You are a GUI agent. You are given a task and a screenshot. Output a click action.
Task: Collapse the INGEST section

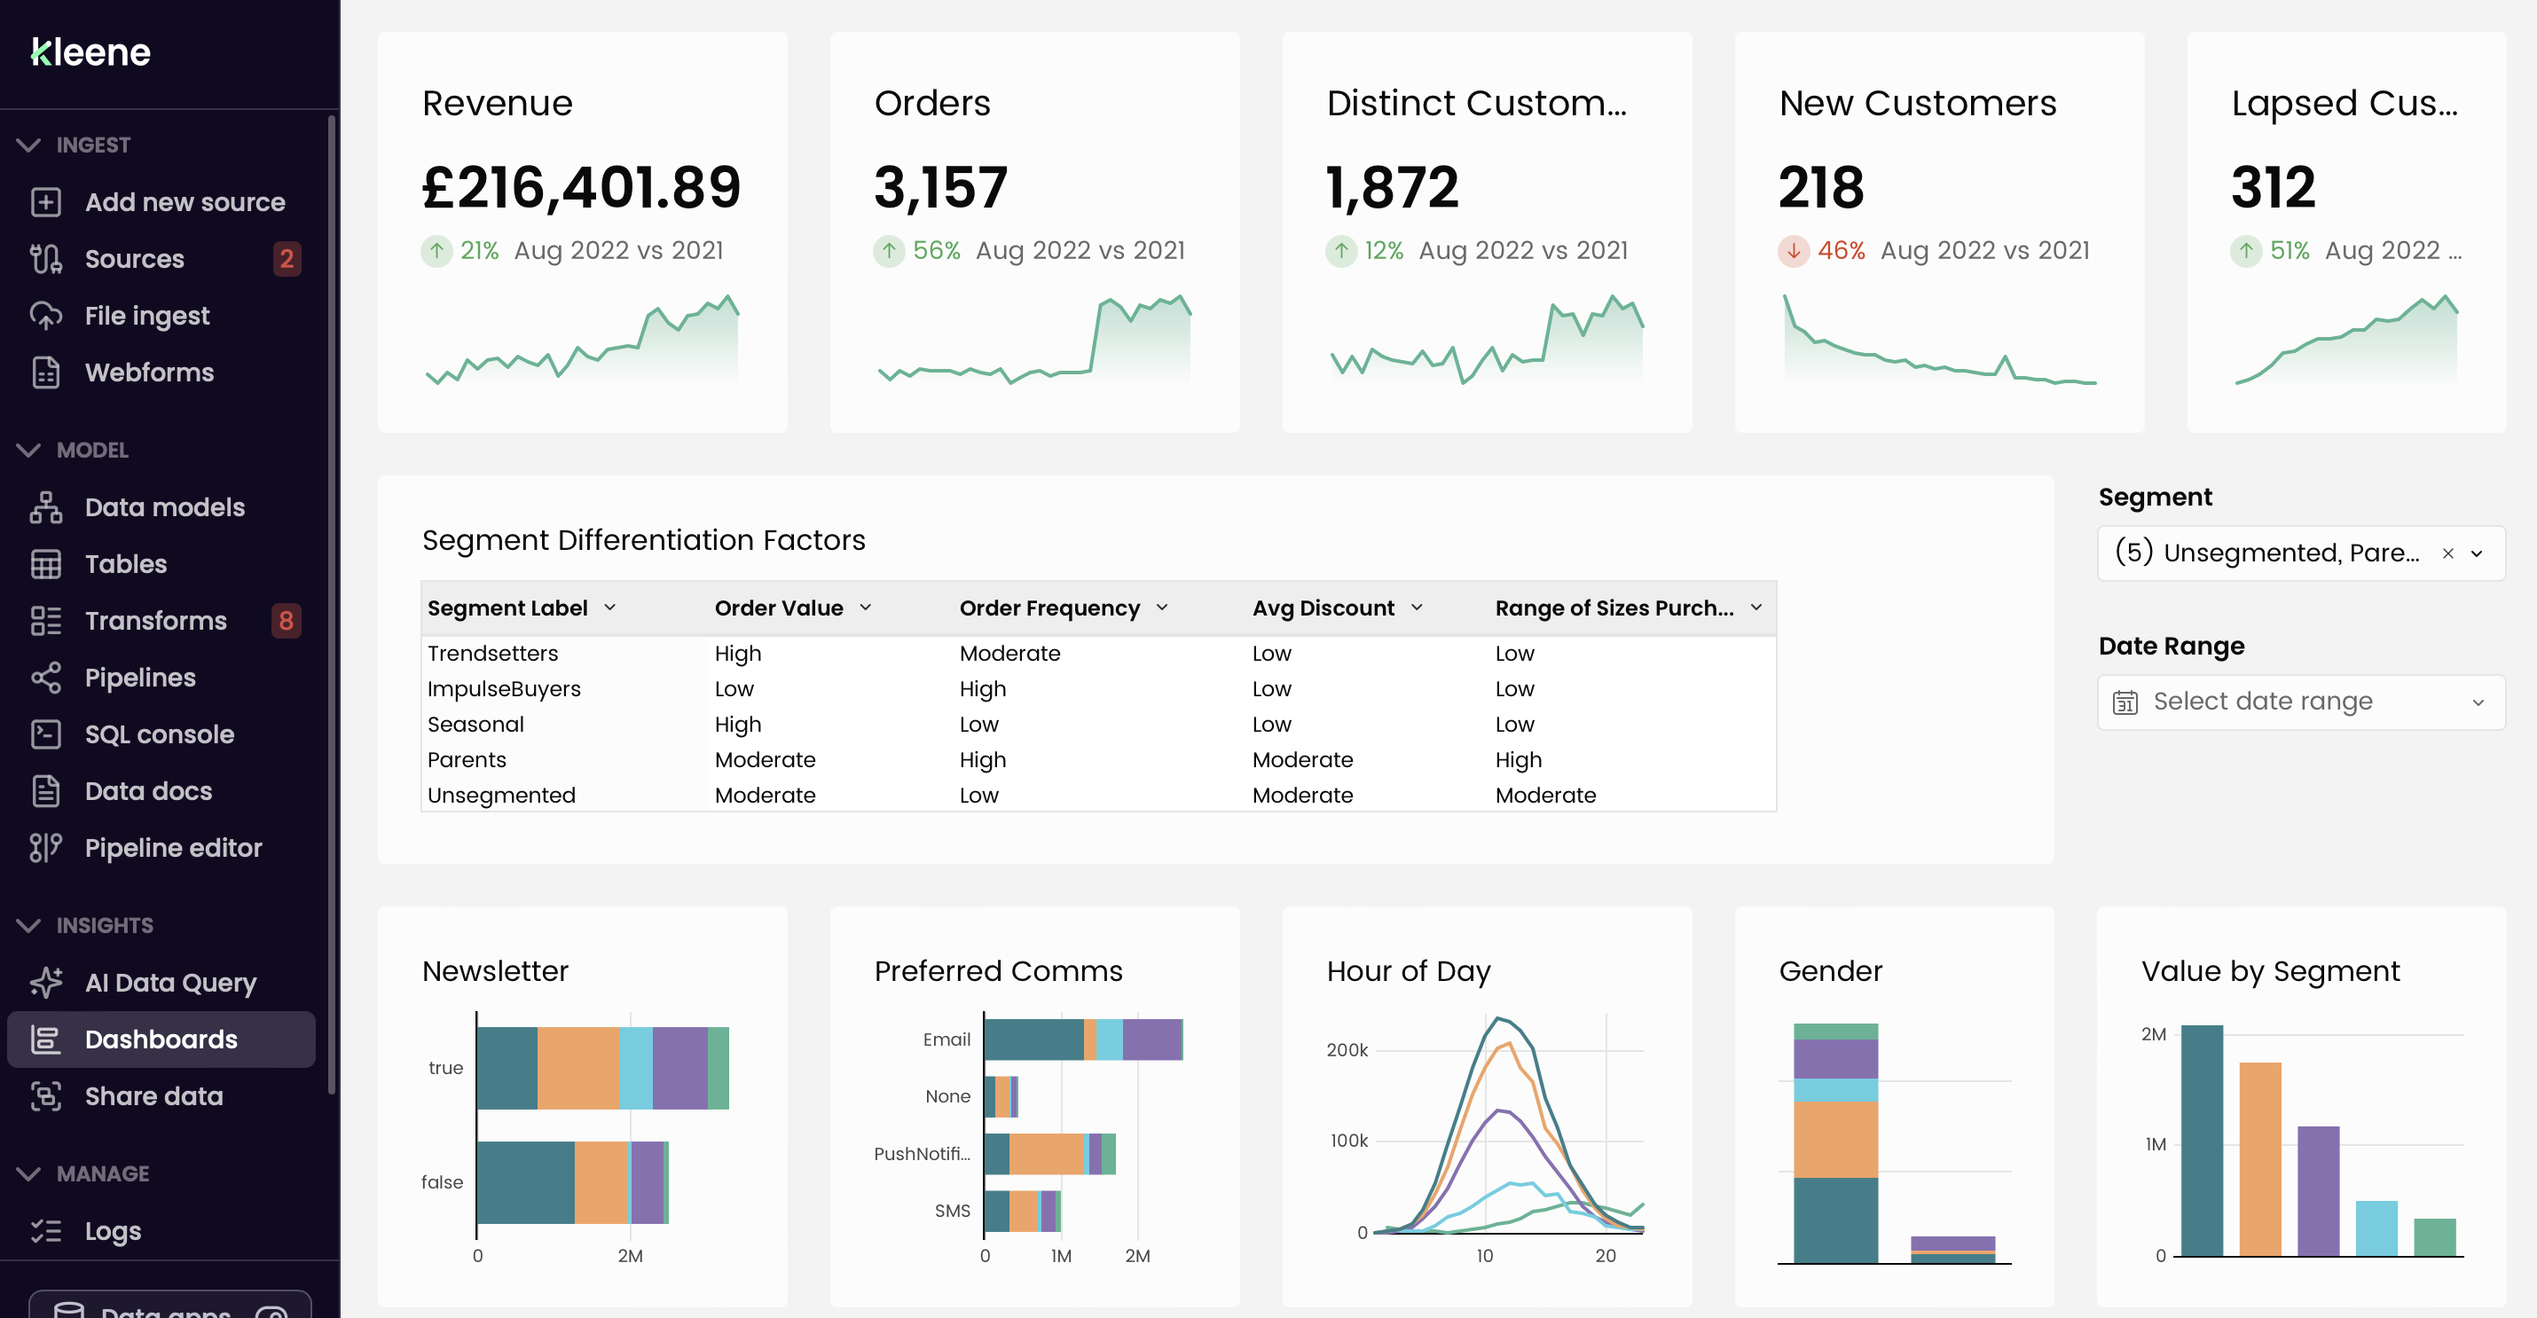pos(28,145)
